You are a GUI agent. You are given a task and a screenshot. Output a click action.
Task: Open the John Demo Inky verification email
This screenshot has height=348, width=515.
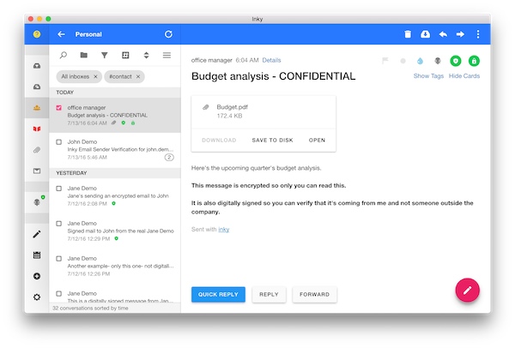pyautogui.click(x=115, y=149)
